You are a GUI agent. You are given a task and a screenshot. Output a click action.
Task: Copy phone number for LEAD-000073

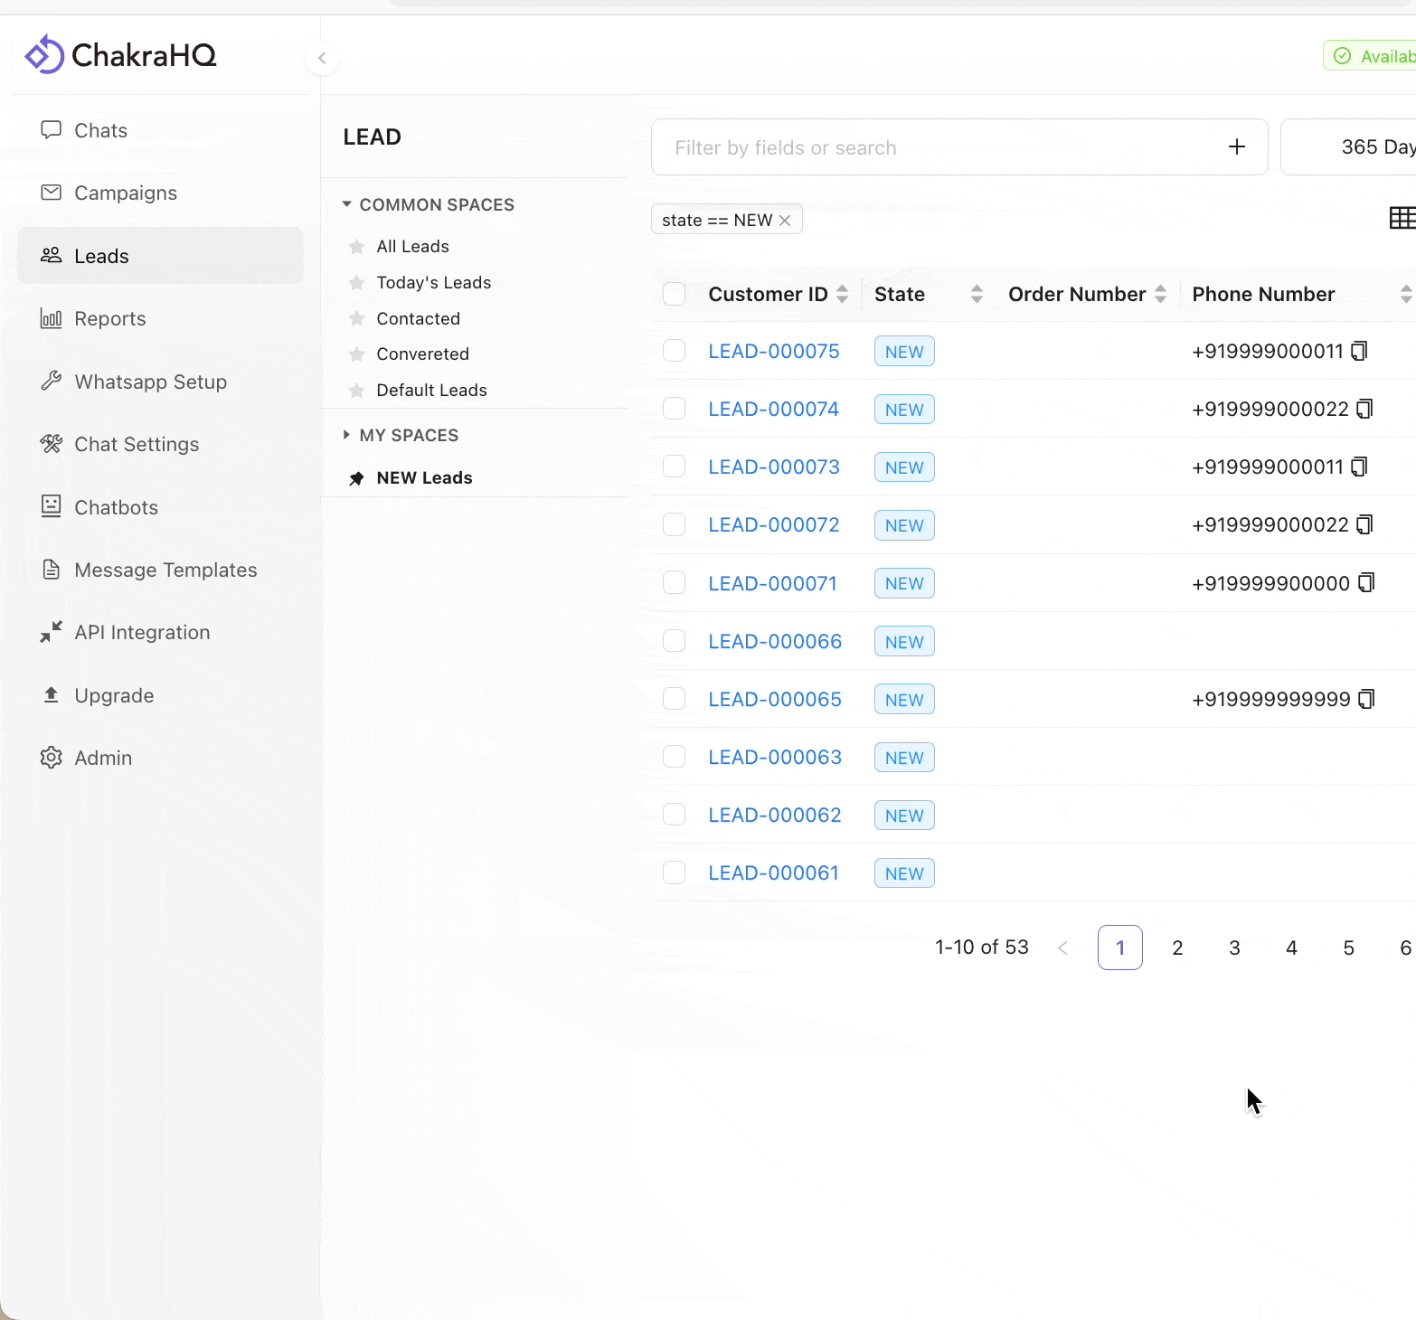click(x=1359, y=467)
